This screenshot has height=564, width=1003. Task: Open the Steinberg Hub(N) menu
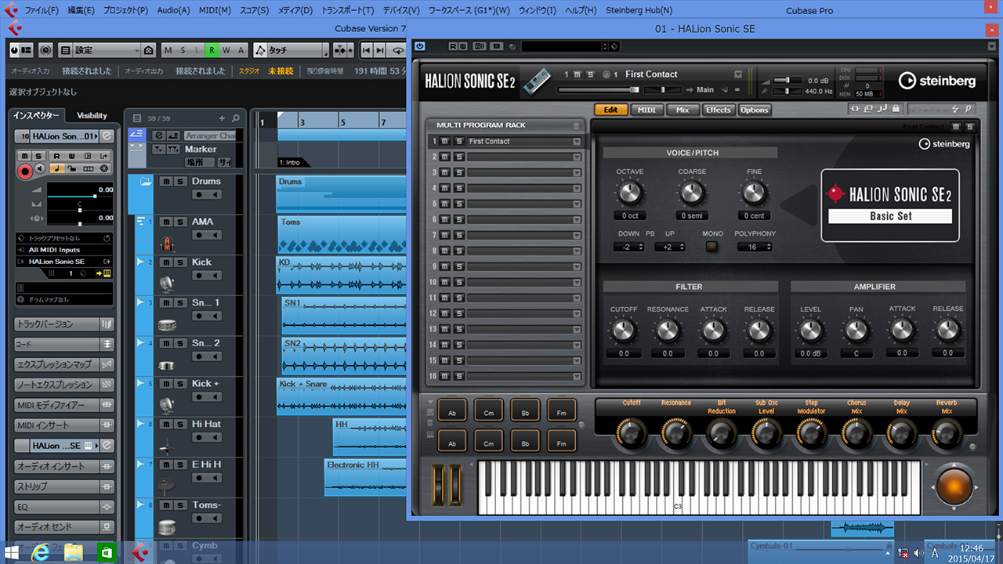pyautogui.click(x=640, y=10)
